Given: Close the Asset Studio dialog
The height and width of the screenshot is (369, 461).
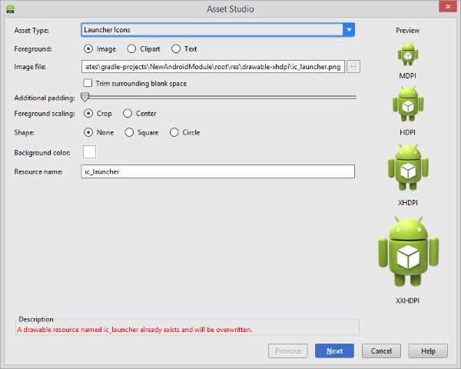Looking at the screenshot, I should pos(448,6).
